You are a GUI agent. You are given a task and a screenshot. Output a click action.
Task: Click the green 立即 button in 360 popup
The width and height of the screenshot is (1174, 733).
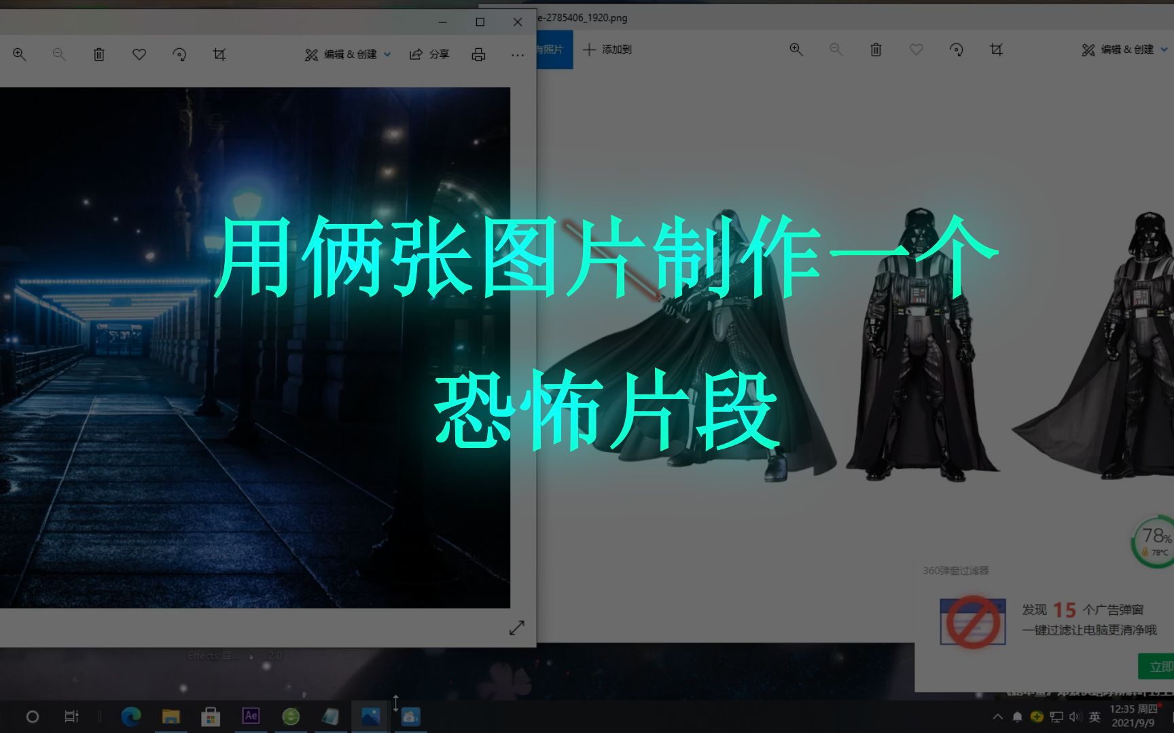pyautogui.click(x=1156, y=666)
